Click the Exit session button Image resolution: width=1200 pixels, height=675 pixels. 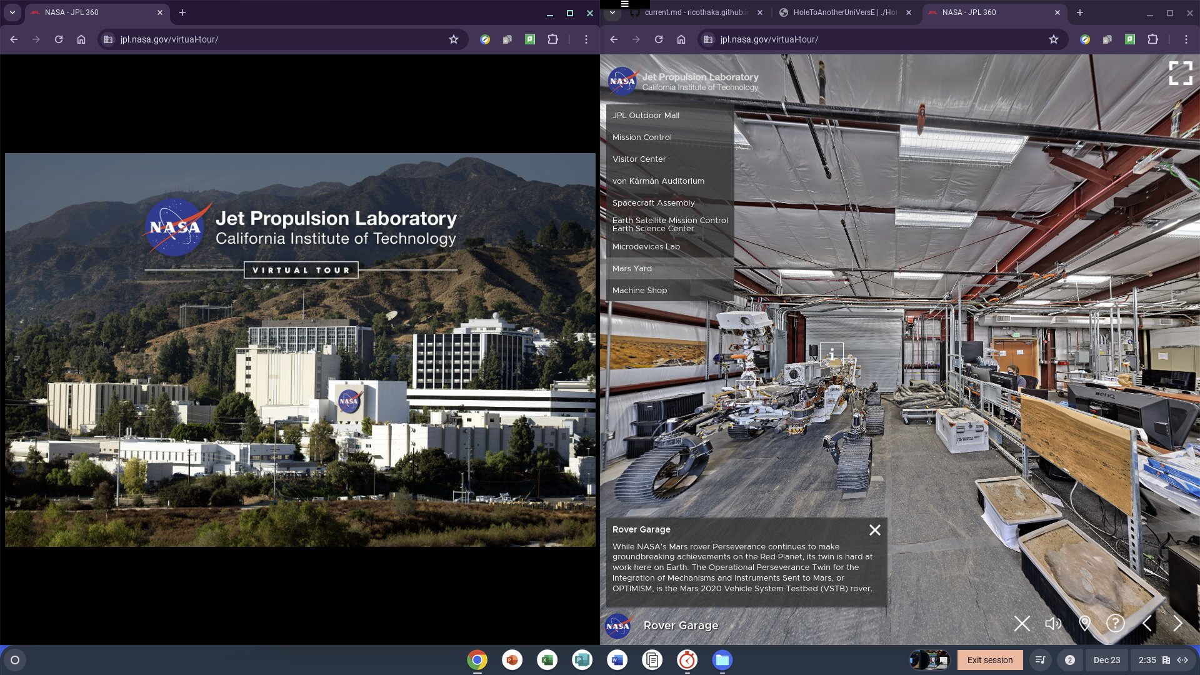coord(990,660)
